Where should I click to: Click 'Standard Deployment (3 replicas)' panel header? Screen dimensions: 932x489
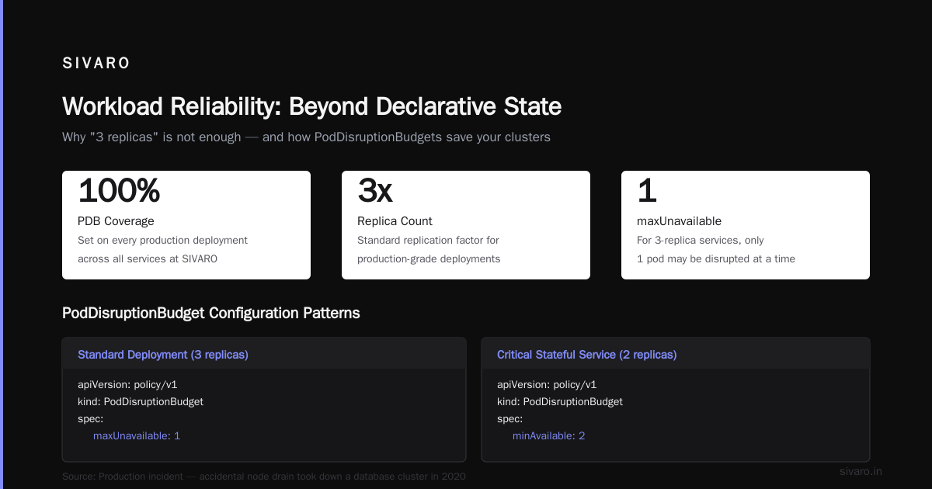[264, 353]
